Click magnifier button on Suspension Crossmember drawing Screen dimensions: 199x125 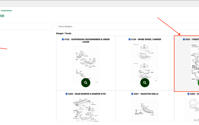tap(86, 82)
